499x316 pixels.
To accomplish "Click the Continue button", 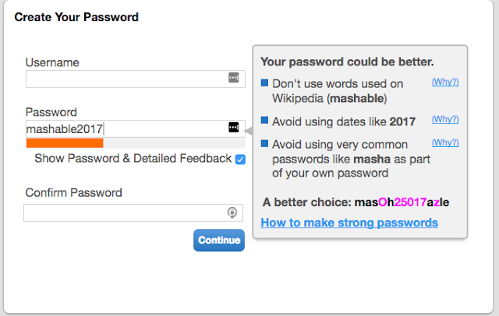I will tap(219, 240).
